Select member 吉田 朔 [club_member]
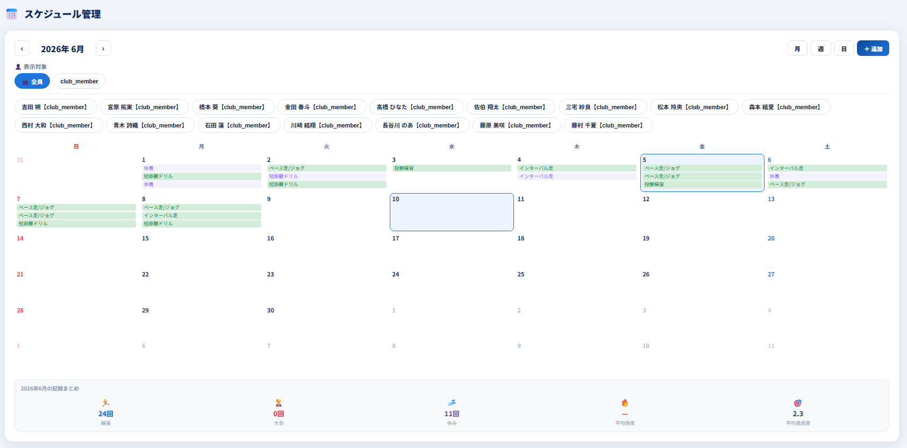This screenshot has width=907, height=448. click(56, 107)
